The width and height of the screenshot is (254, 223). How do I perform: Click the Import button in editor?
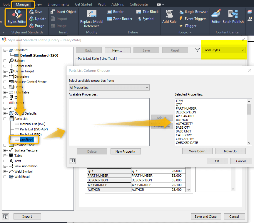27,217
